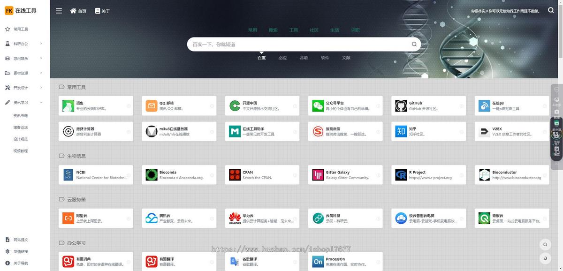This screenshot has height=271, width=563.
Task: Expand the 开发设计 sidebar menu
Action: (24, 88)
